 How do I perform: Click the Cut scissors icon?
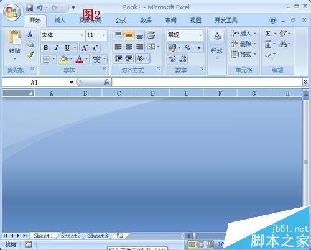(x=30, y=34)
